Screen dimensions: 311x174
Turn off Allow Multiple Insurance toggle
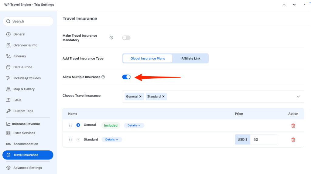pos(126,77)
